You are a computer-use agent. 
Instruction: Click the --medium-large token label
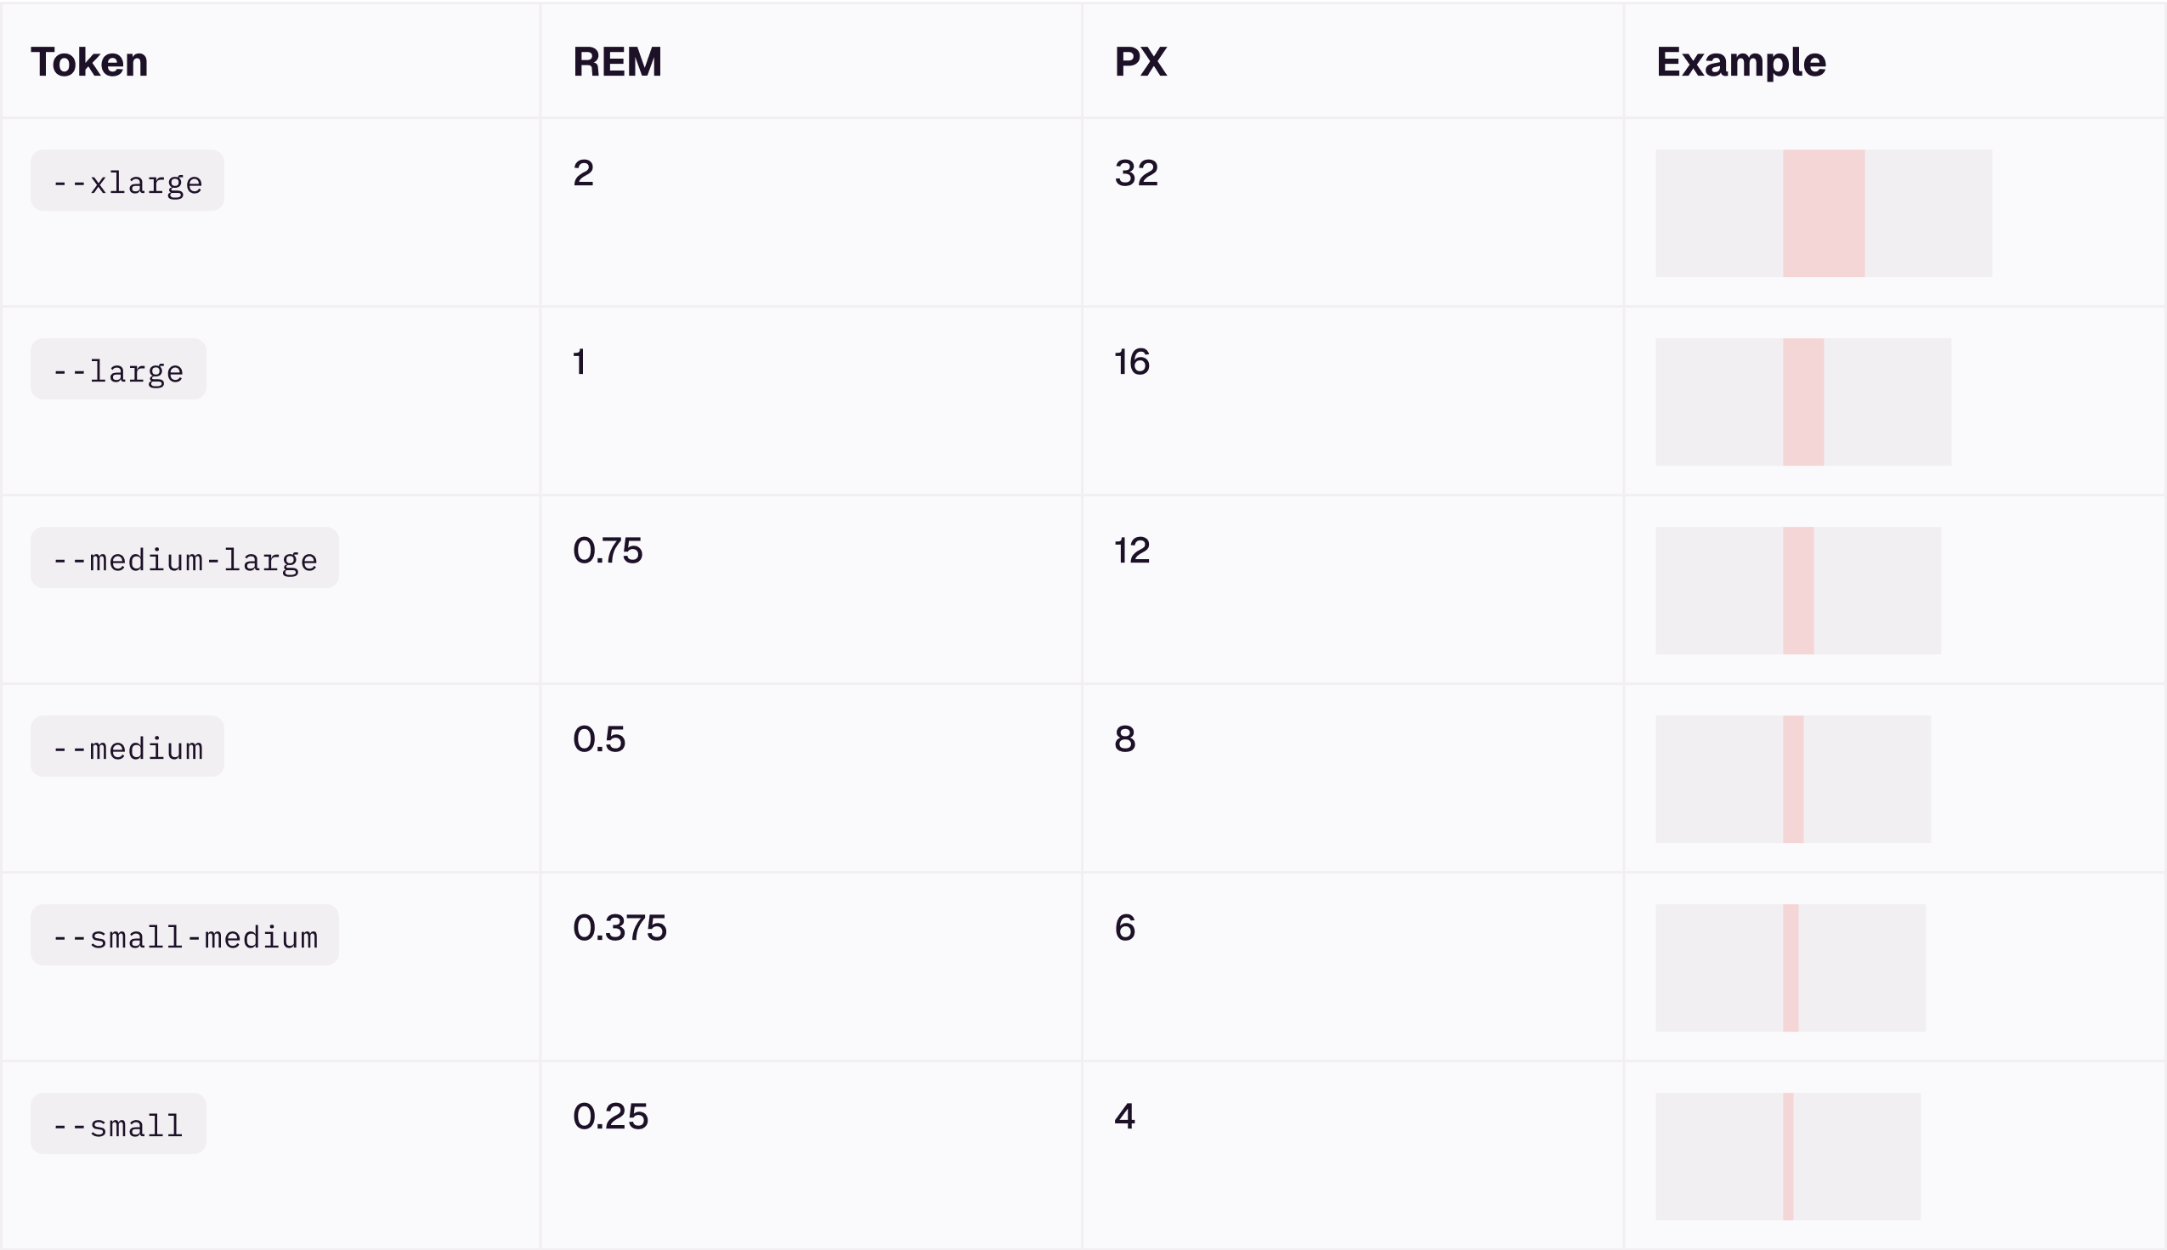tap(184, 559)
